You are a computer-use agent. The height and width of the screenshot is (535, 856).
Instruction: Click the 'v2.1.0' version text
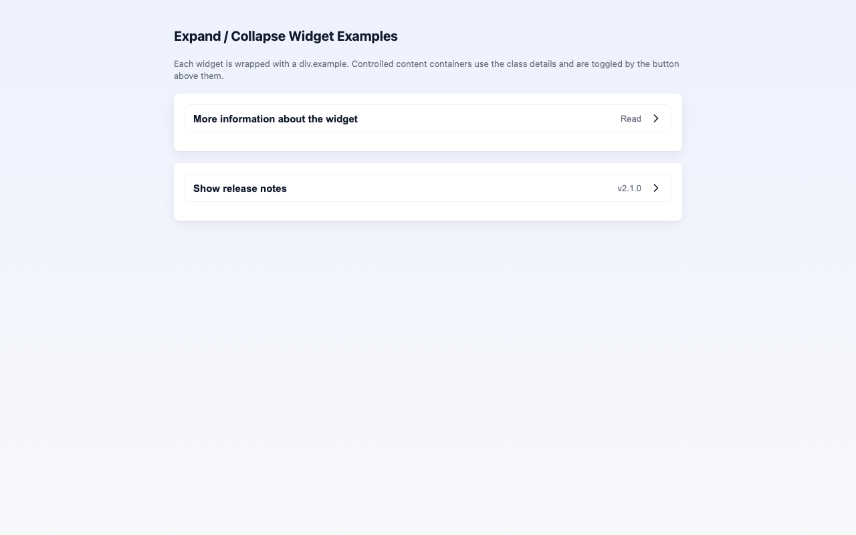pos(629,188)
